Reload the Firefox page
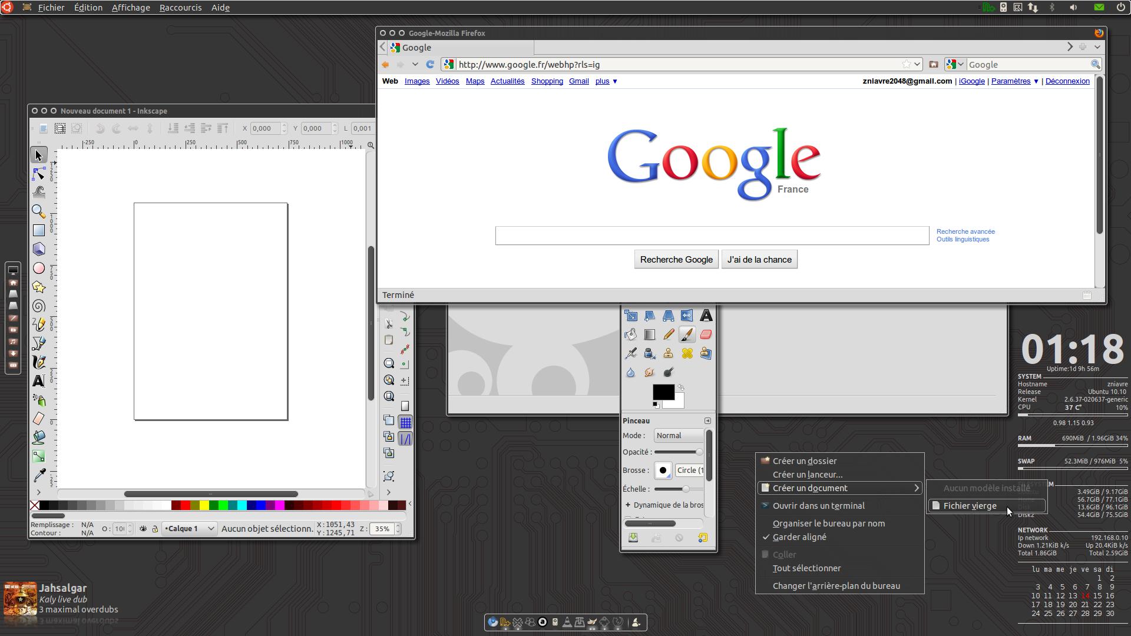Viewport: 1131px width, 636px height. pyautogui.click(x=430, y=64)
